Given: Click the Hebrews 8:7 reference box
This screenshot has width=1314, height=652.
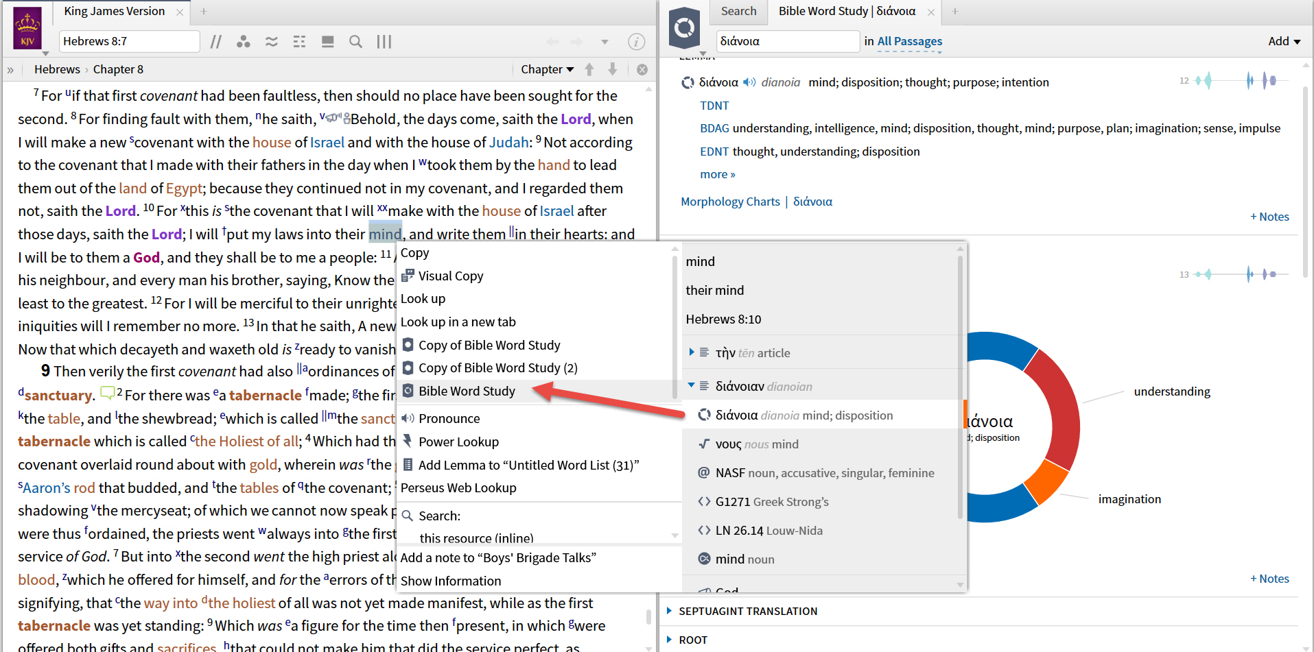Looking at the screenshot, I should [x=129, y=41].
